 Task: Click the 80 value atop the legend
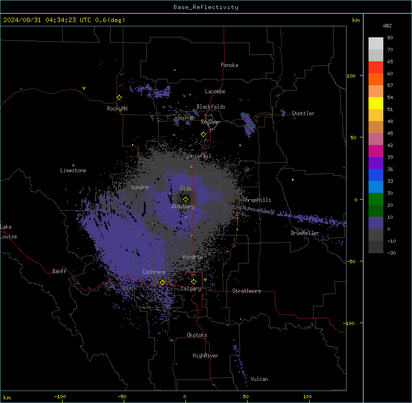(390, 38)
